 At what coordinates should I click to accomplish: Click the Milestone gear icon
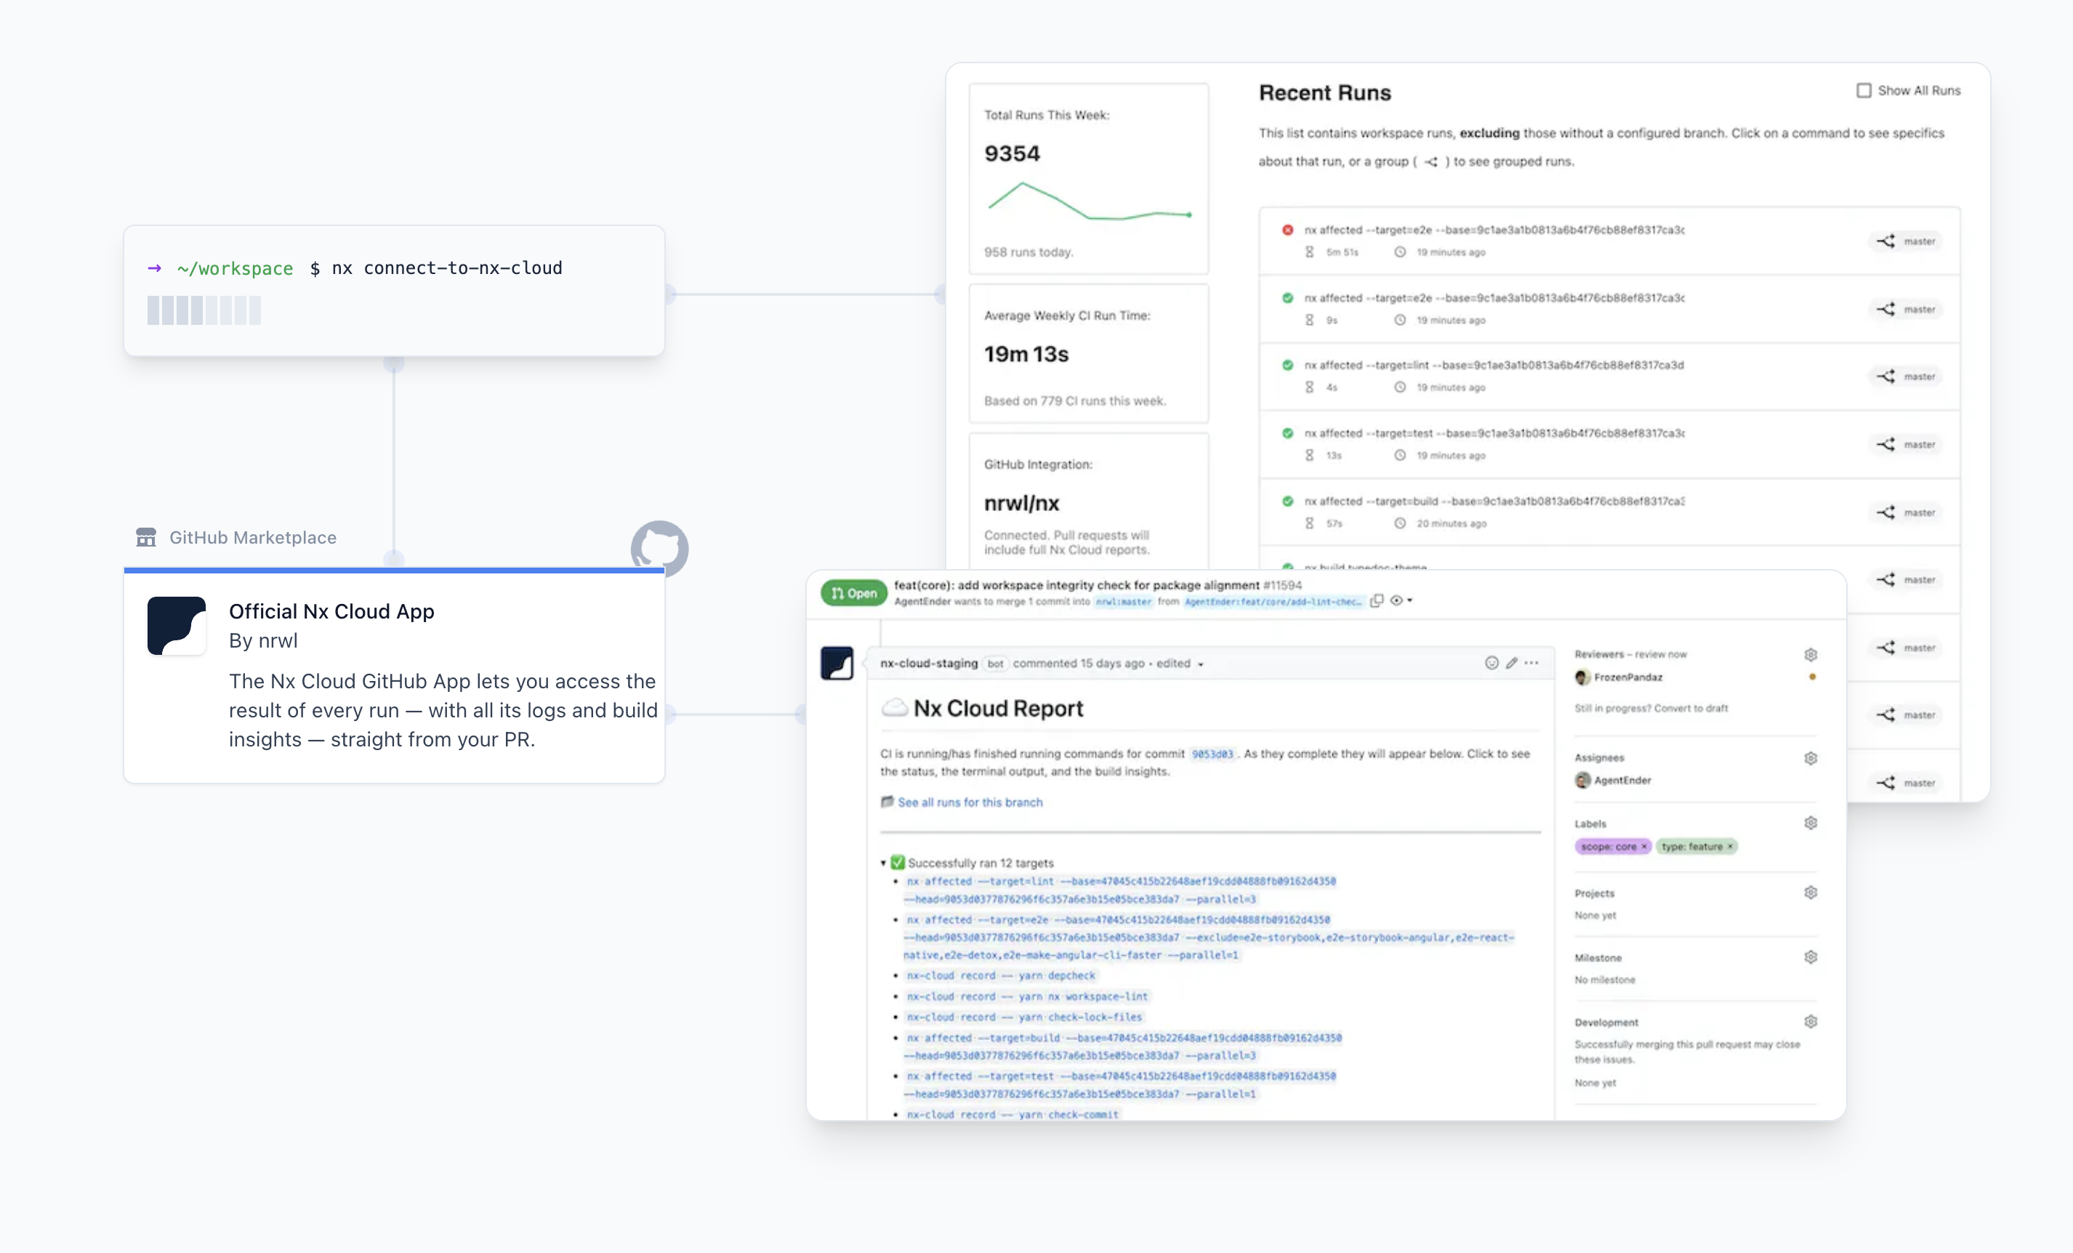point(1811,956)
